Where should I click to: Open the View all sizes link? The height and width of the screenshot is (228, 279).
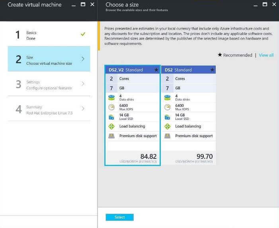266,55
